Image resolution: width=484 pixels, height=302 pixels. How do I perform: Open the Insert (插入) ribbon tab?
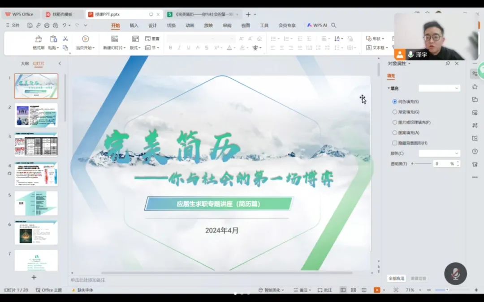[x=134, y=26]
